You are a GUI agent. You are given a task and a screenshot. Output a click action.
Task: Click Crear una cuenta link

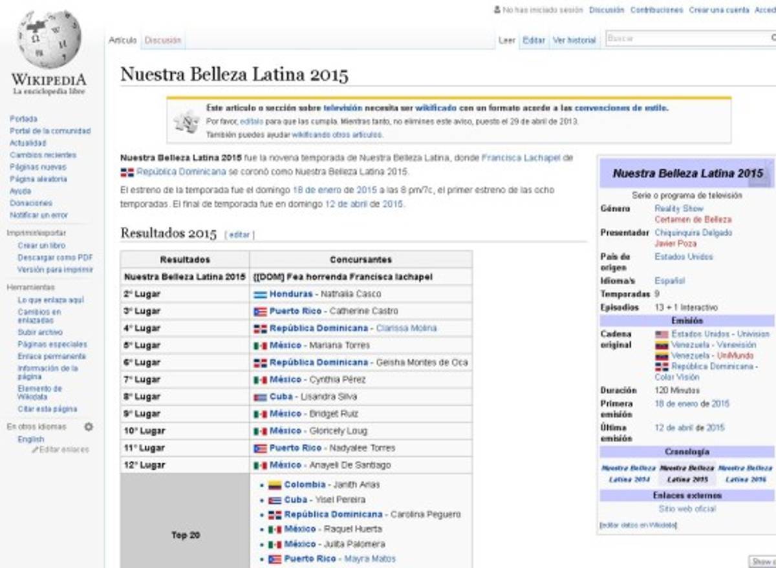click(x=718, y=10)
